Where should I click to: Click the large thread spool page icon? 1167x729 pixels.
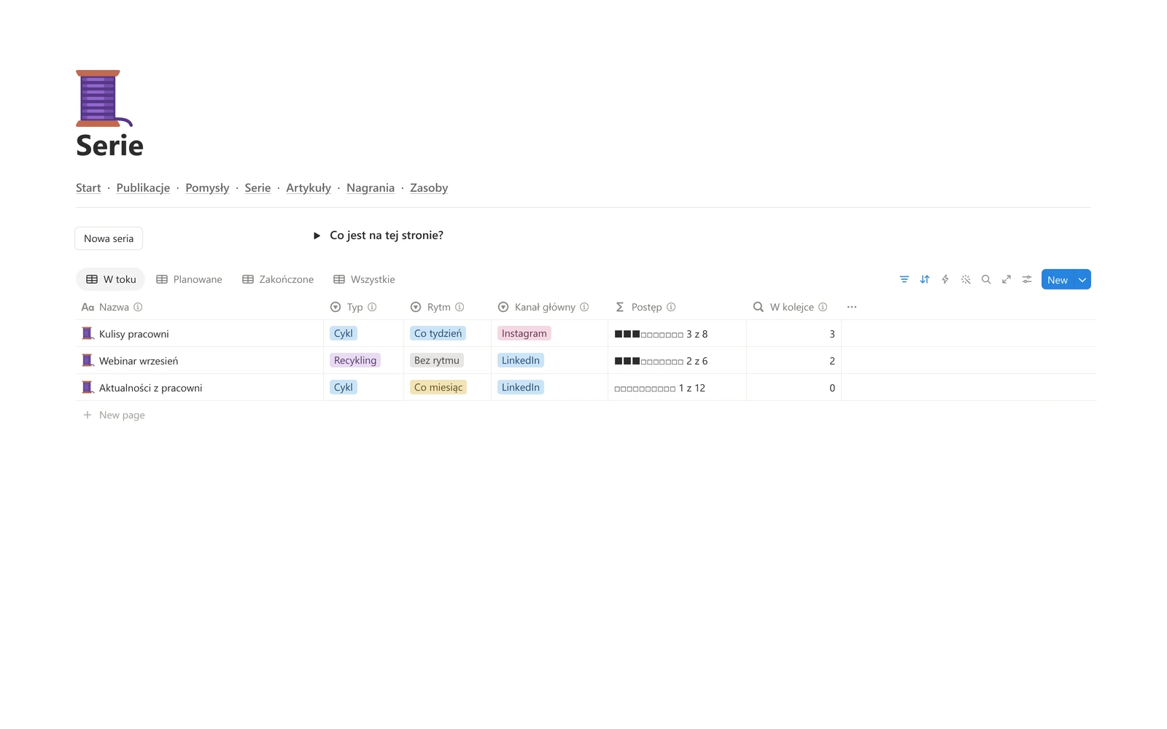click(x=104, y=98)
